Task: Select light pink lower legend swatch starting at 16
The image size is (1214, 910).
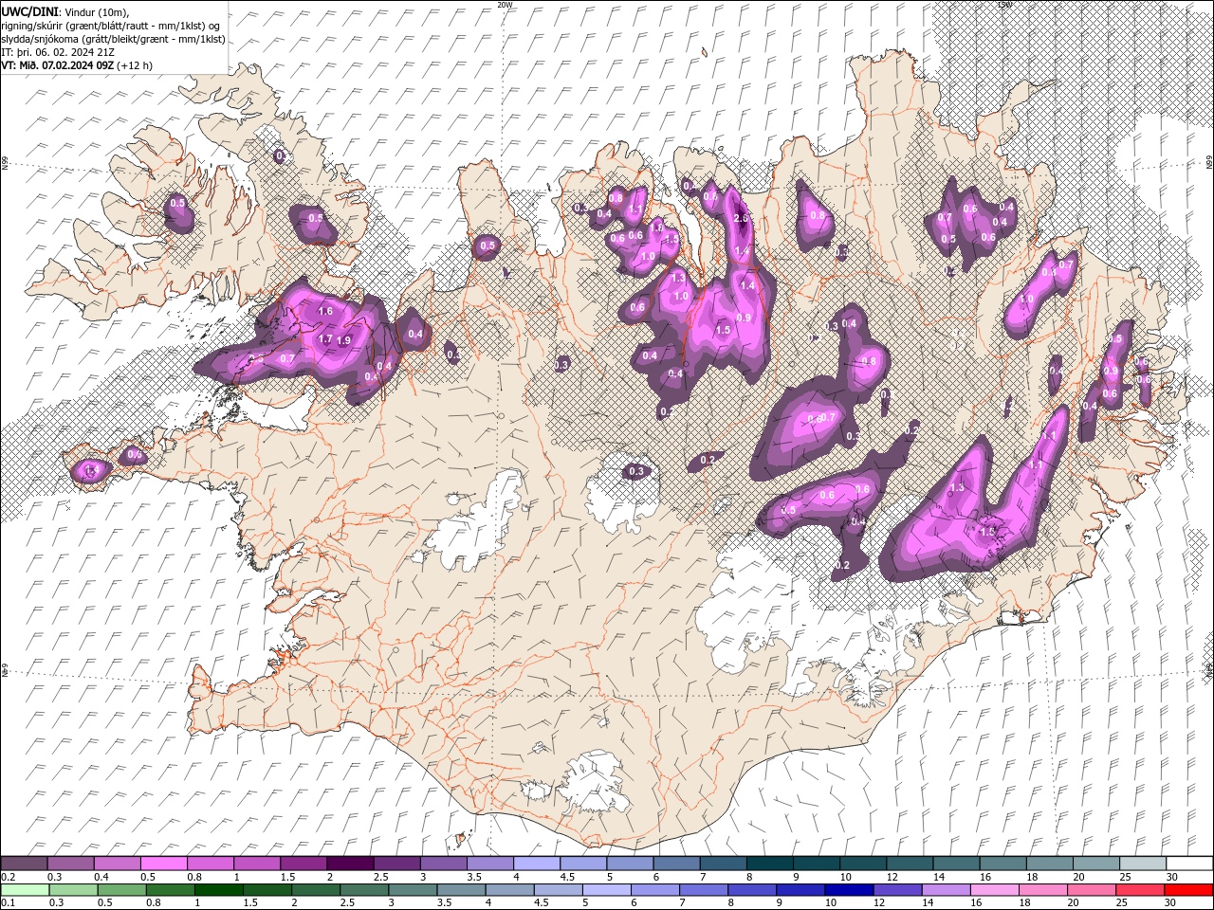Action: coord(994,890)
